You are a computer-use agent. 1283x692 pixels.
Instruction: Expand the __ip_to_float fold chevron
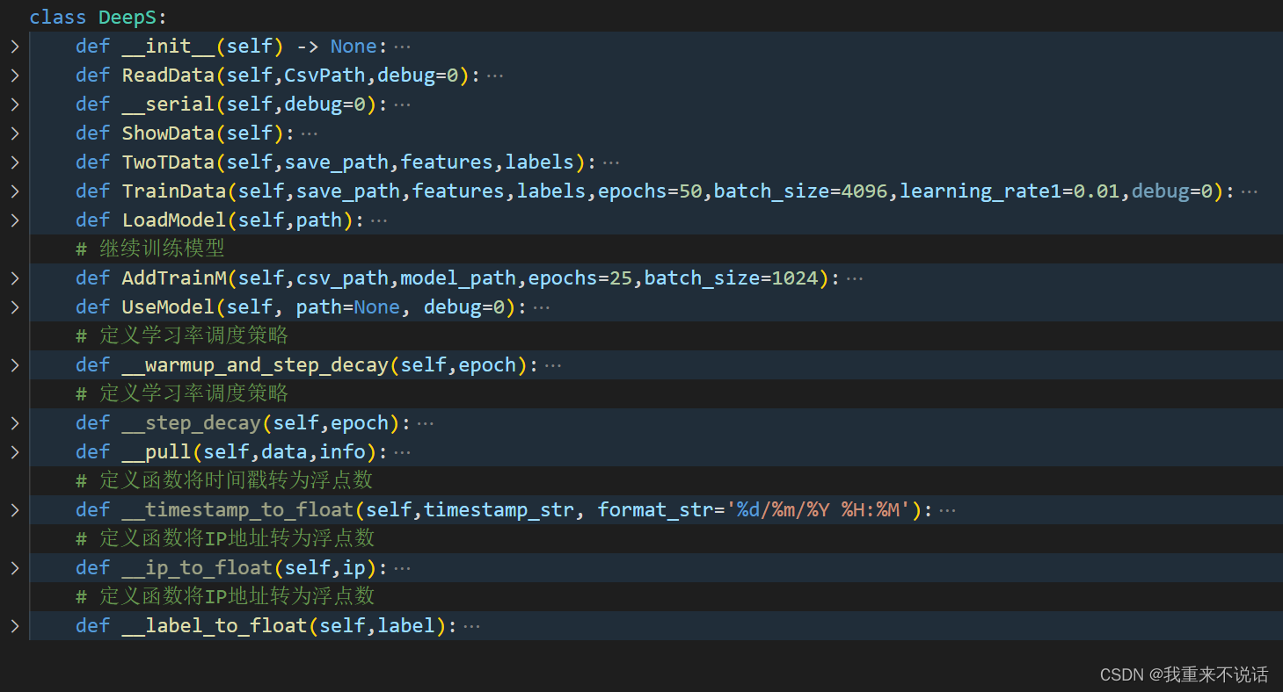pos(14,568)
